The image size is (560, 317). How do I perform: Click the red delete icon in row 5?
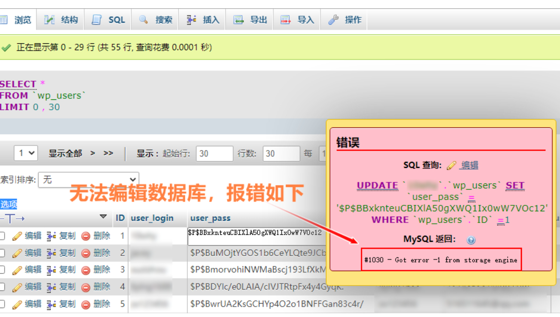point(86,304)
